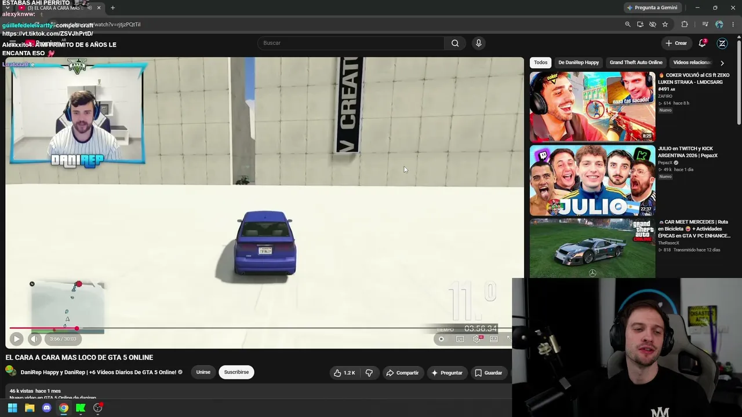Toggle subtitles on the video player
The image size is (742, 417).
point(460,339)
